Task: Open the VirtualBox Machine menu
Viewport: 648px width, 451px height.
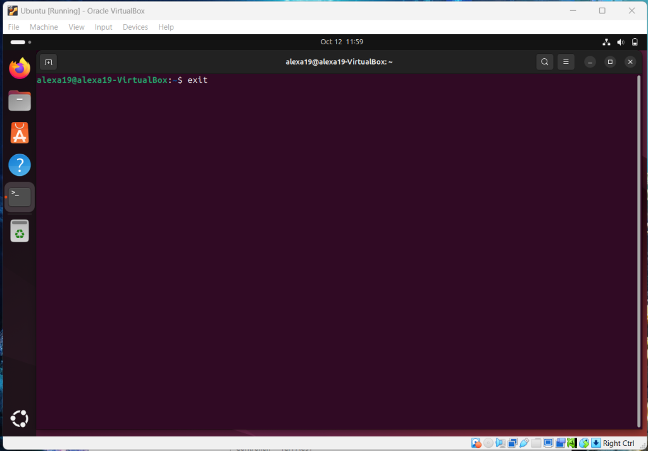Action: tap(44, 27)
